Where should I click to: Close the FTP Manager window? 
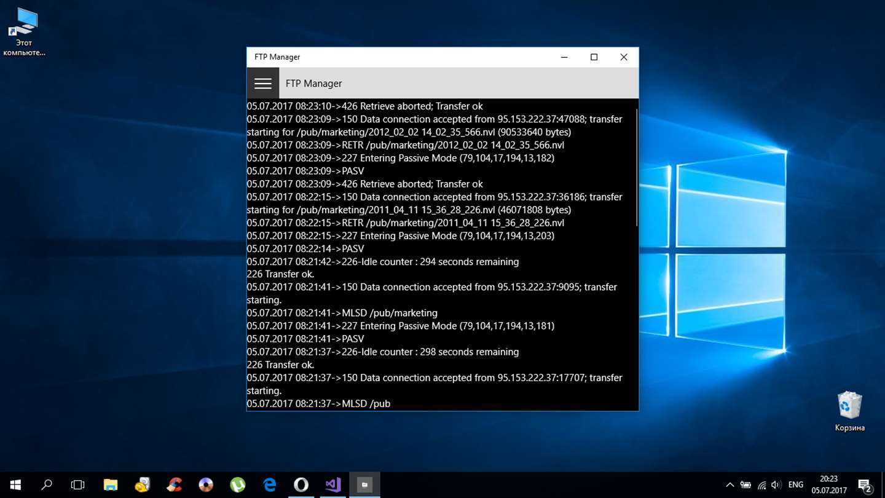[624, 57]
